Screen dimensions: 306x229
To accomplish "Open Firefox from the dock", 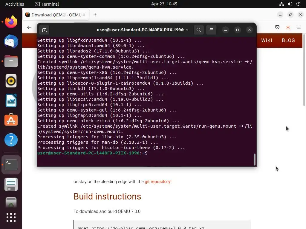I will [x=11, y=22].
